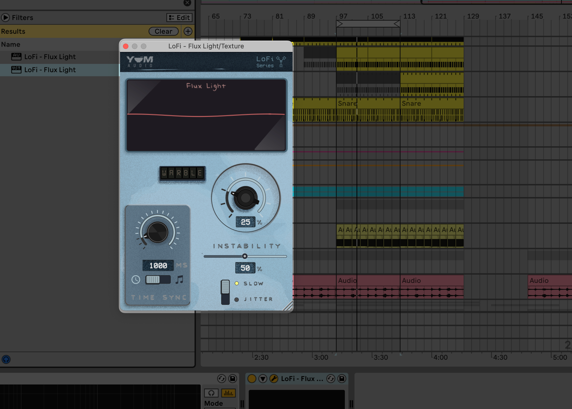Click the Name column header
Viewport: 572px width, 409px height.
click(11, 44)
